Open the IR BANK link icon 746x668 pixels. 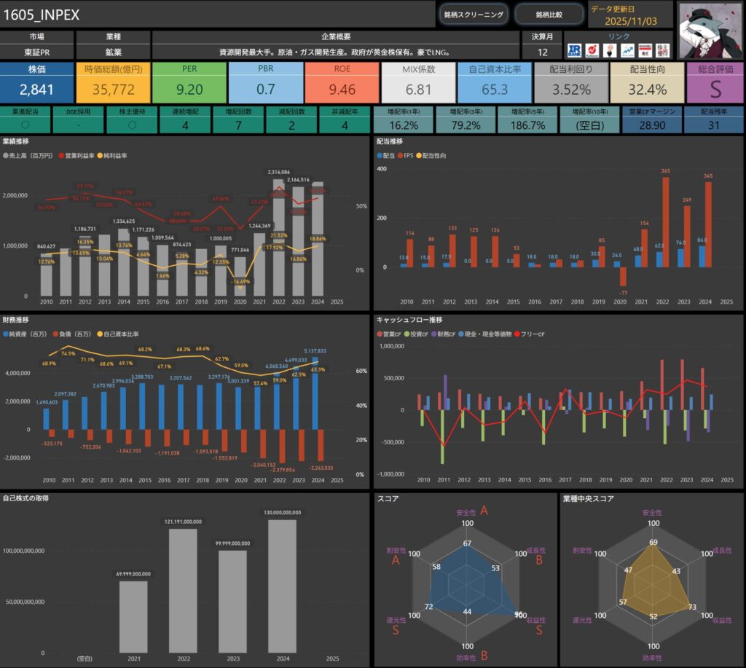tap(575, 50)
